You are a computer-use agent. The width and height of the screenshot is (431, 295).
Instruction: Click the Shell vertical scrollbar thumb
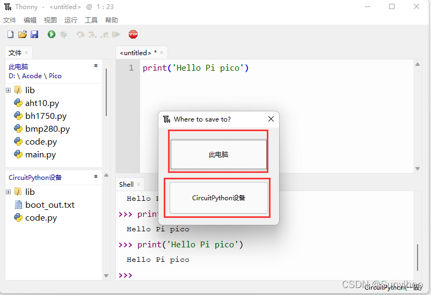click(x=418, y=257)
